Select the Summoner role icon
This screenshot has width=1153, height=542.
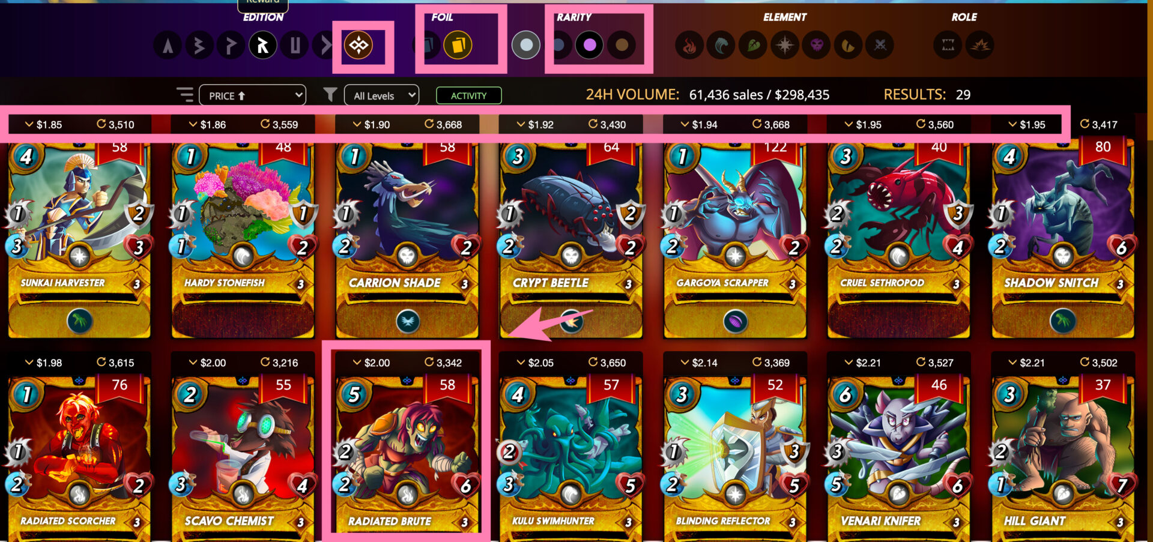click(948, 45)
